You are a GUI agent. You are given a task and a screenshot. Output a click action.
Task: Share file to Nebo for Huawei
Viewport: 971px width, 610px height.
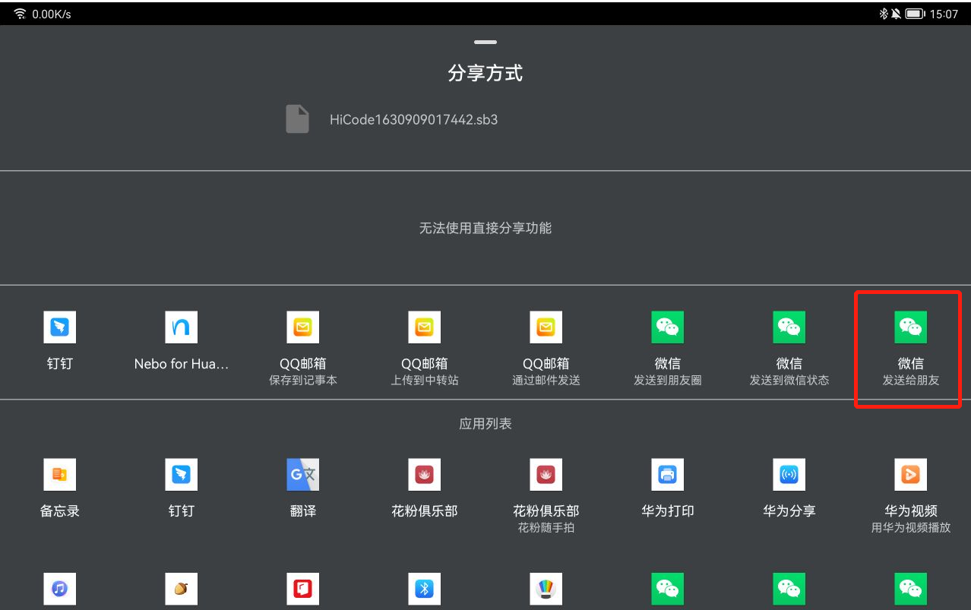point(182,342)
